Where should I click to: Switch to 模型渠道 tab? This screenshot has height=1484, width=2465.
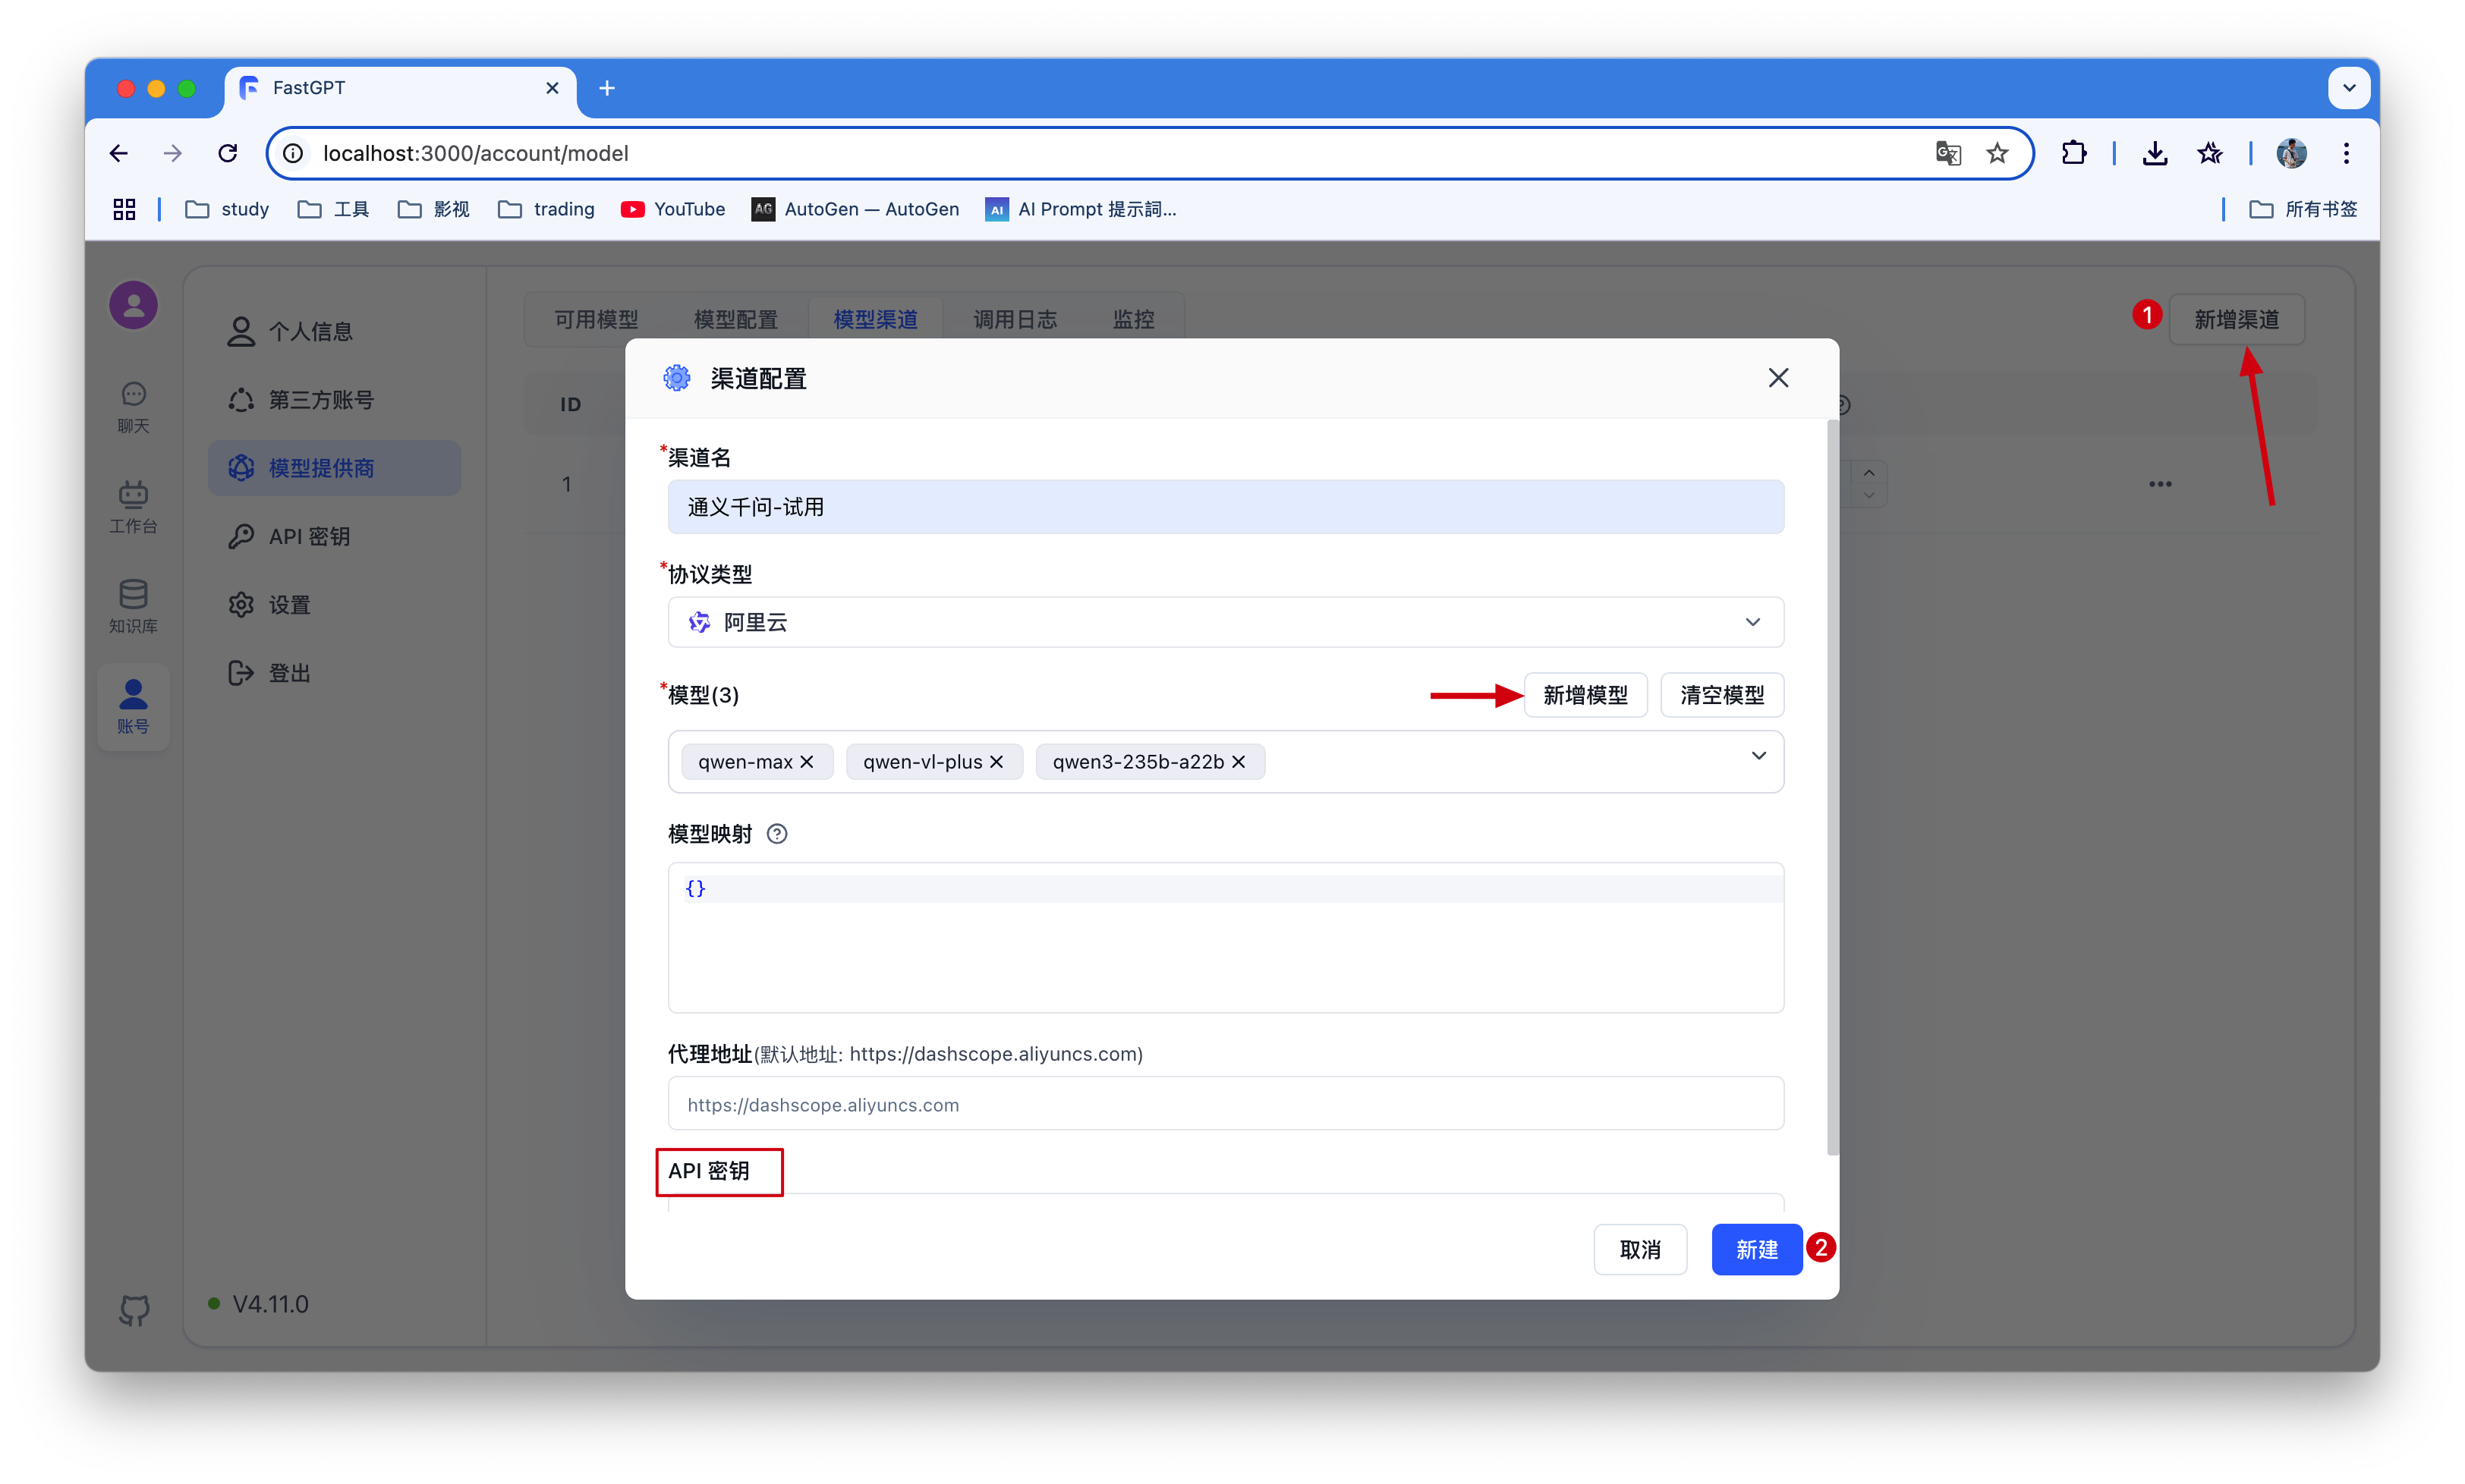point(875,319)
